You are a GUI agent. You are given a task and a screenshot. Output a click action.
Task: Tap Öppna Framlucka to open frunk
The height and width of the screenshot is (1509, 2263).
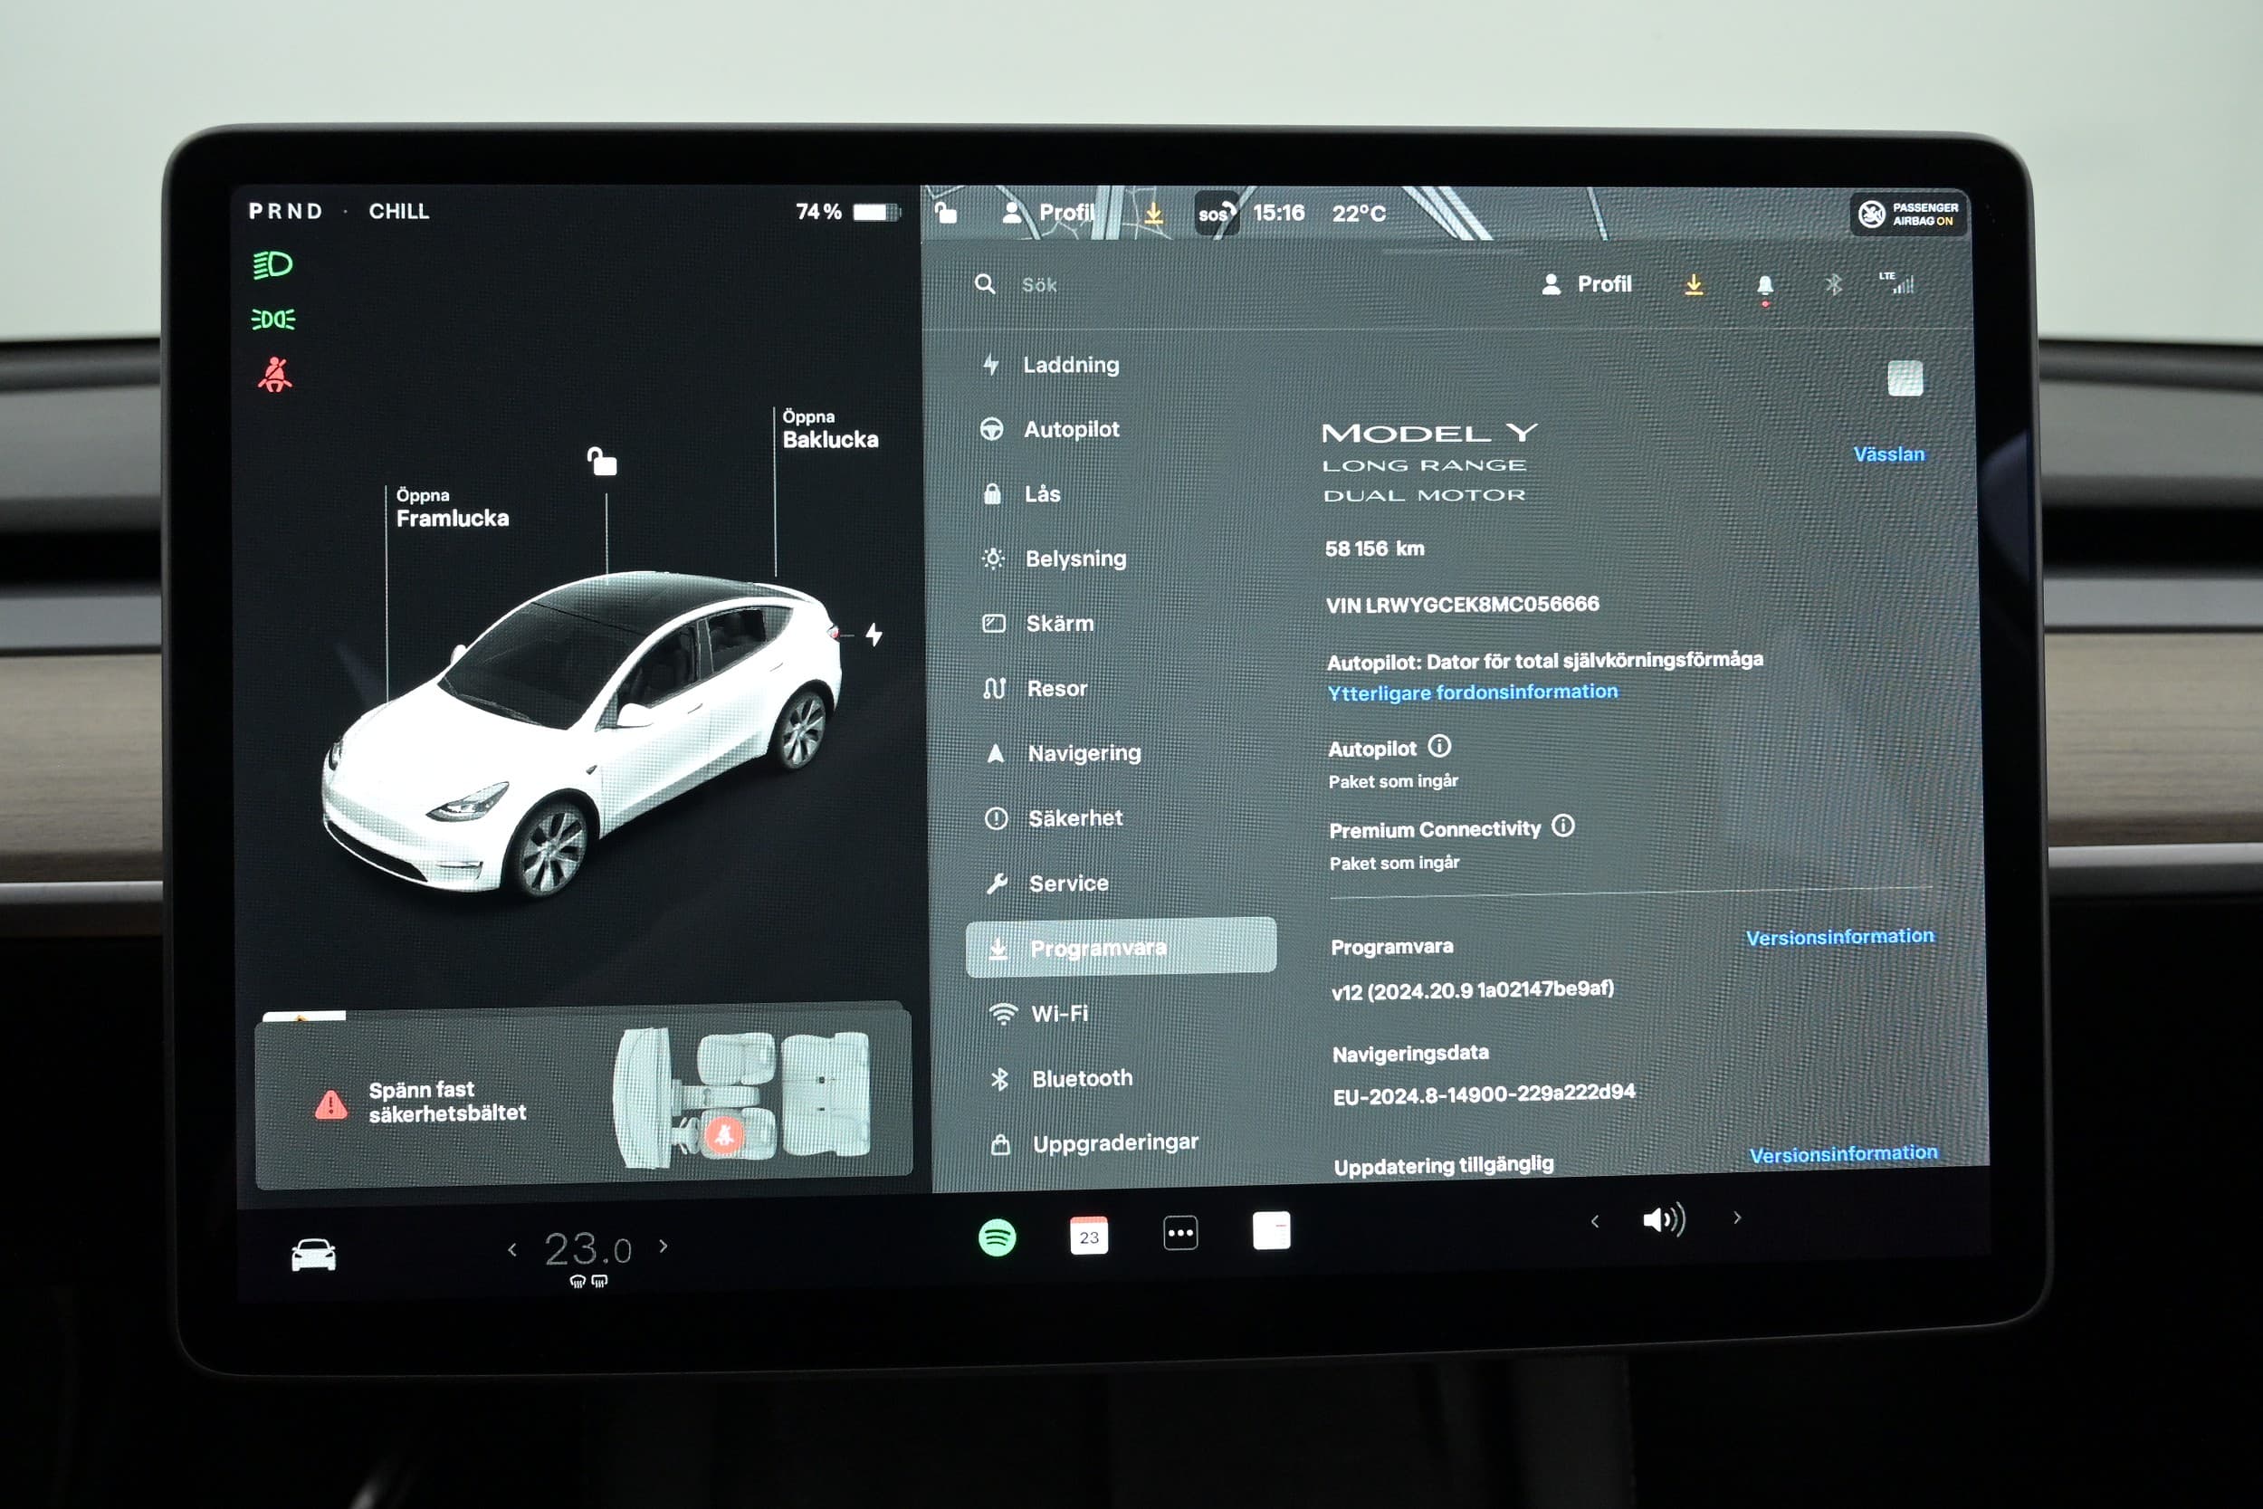pyautogui.click(x=452, y=508)
